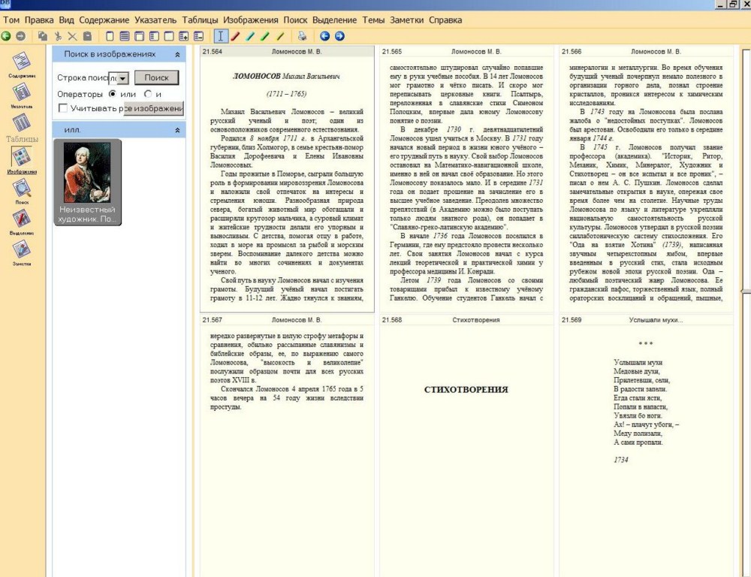Viewport: 751px width, 577px height.
Task: Click the 'все изображения' button
Action: point(153,108)
